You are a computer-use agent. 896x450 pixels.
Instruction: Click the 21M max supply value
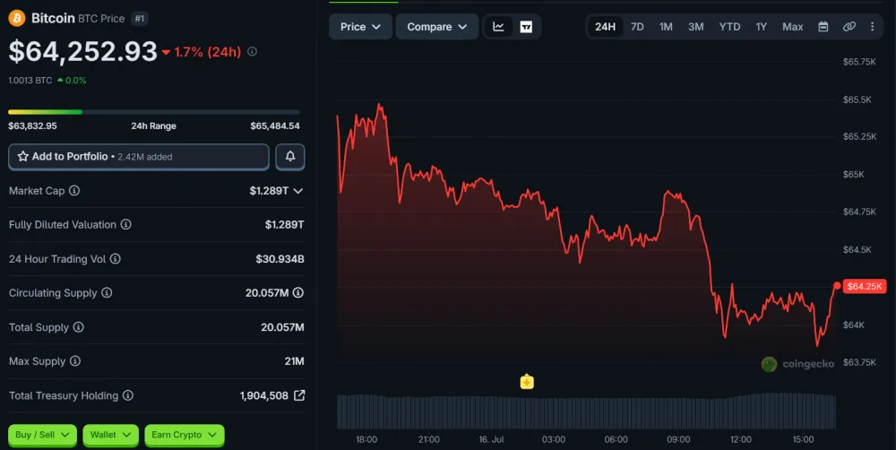click(294, 361)
